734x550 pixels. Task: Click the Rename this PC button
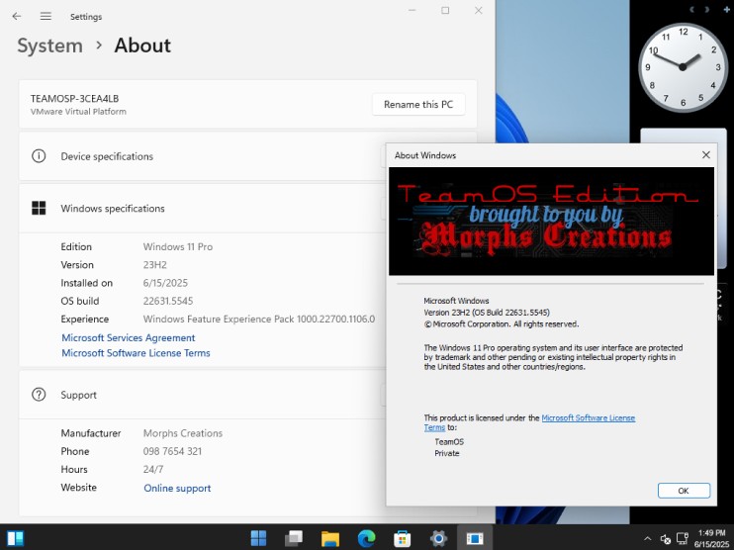pyautogui.click(x=418, y=105)
